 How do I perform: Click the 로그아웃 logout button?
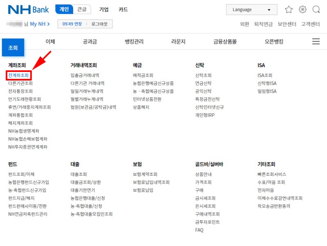click(x=99, y=24)
